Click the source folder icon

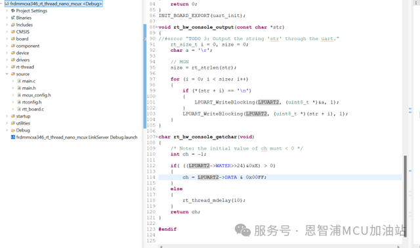[13, 74]
